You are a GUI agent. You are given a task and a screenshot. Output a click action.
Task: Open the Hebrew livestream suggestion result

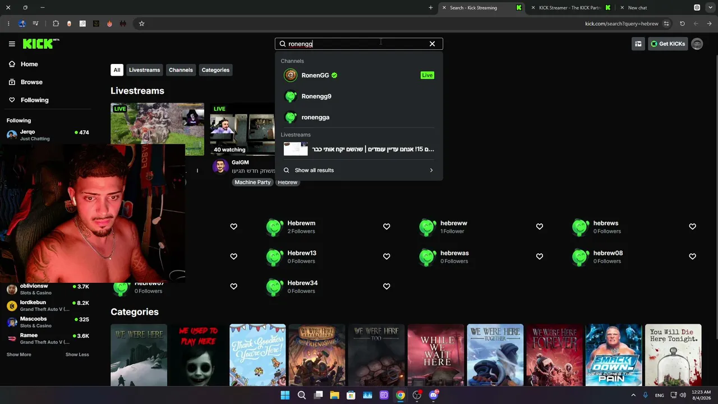click(x=359, y=149)
